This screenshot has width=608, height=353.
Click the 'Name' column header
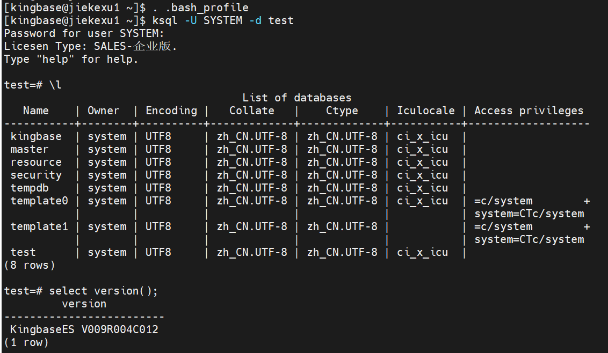pos(36,111)
